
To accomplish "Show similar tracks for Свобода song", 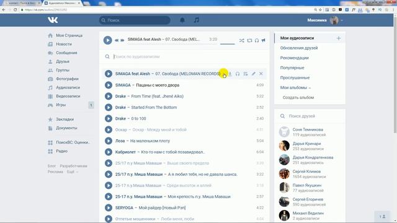I will [x=238, y=74].
